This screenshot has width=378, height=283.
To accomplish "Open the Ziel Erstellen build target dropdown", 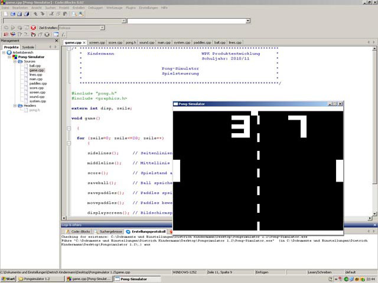I will 102,28.
